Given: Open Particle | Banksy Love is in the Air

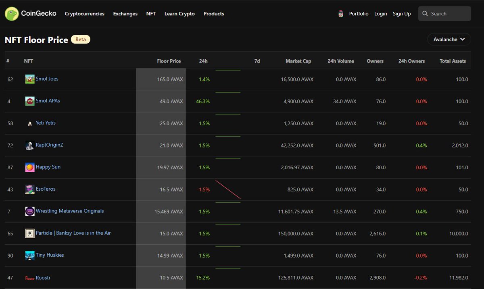Looking at the screenshot, I should pyautogui.click(x=73, y=233).
